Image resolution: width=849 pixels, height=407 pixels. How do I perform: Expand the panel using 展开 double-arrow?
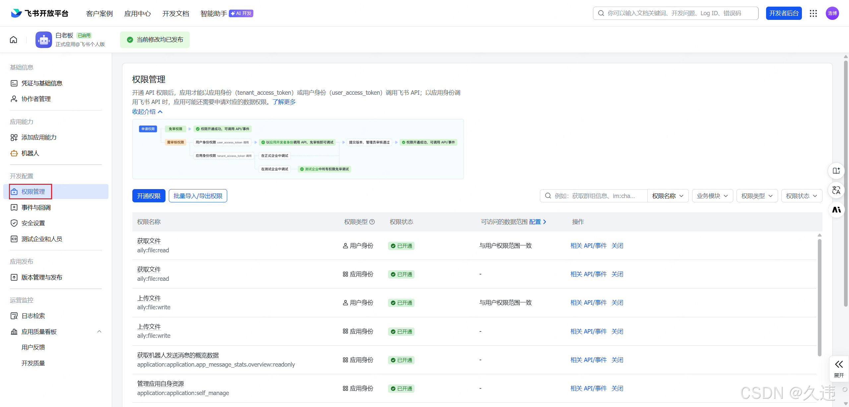[x=839, y=368]
